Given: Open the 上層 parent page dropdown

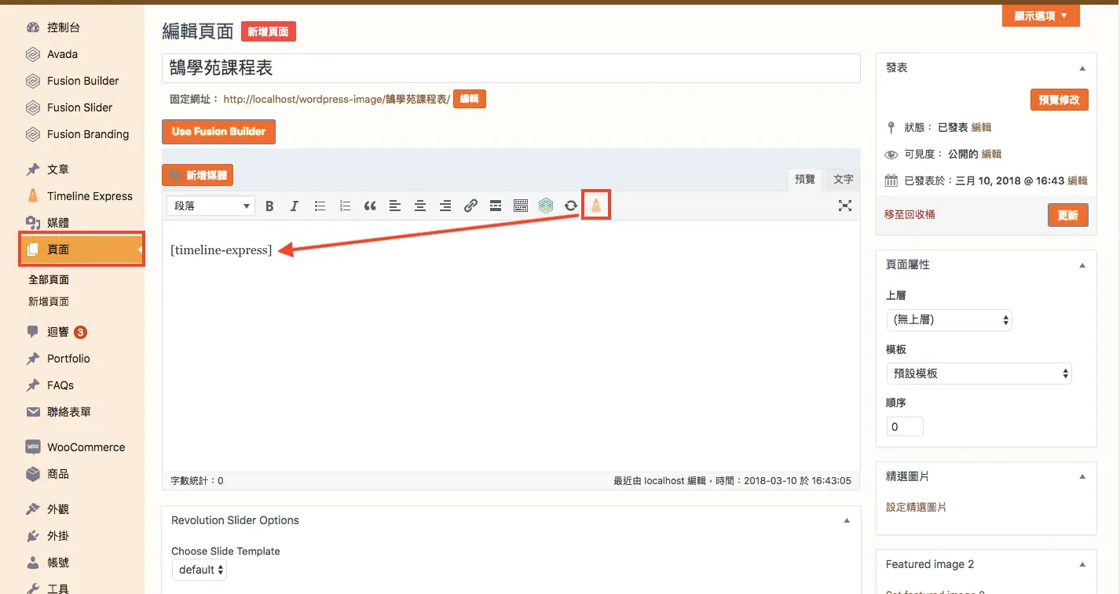Looking at the screenshot, I should coord(949,320).
